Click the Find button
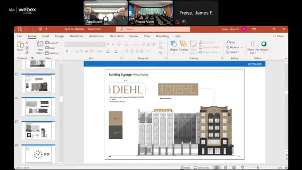 231,42
